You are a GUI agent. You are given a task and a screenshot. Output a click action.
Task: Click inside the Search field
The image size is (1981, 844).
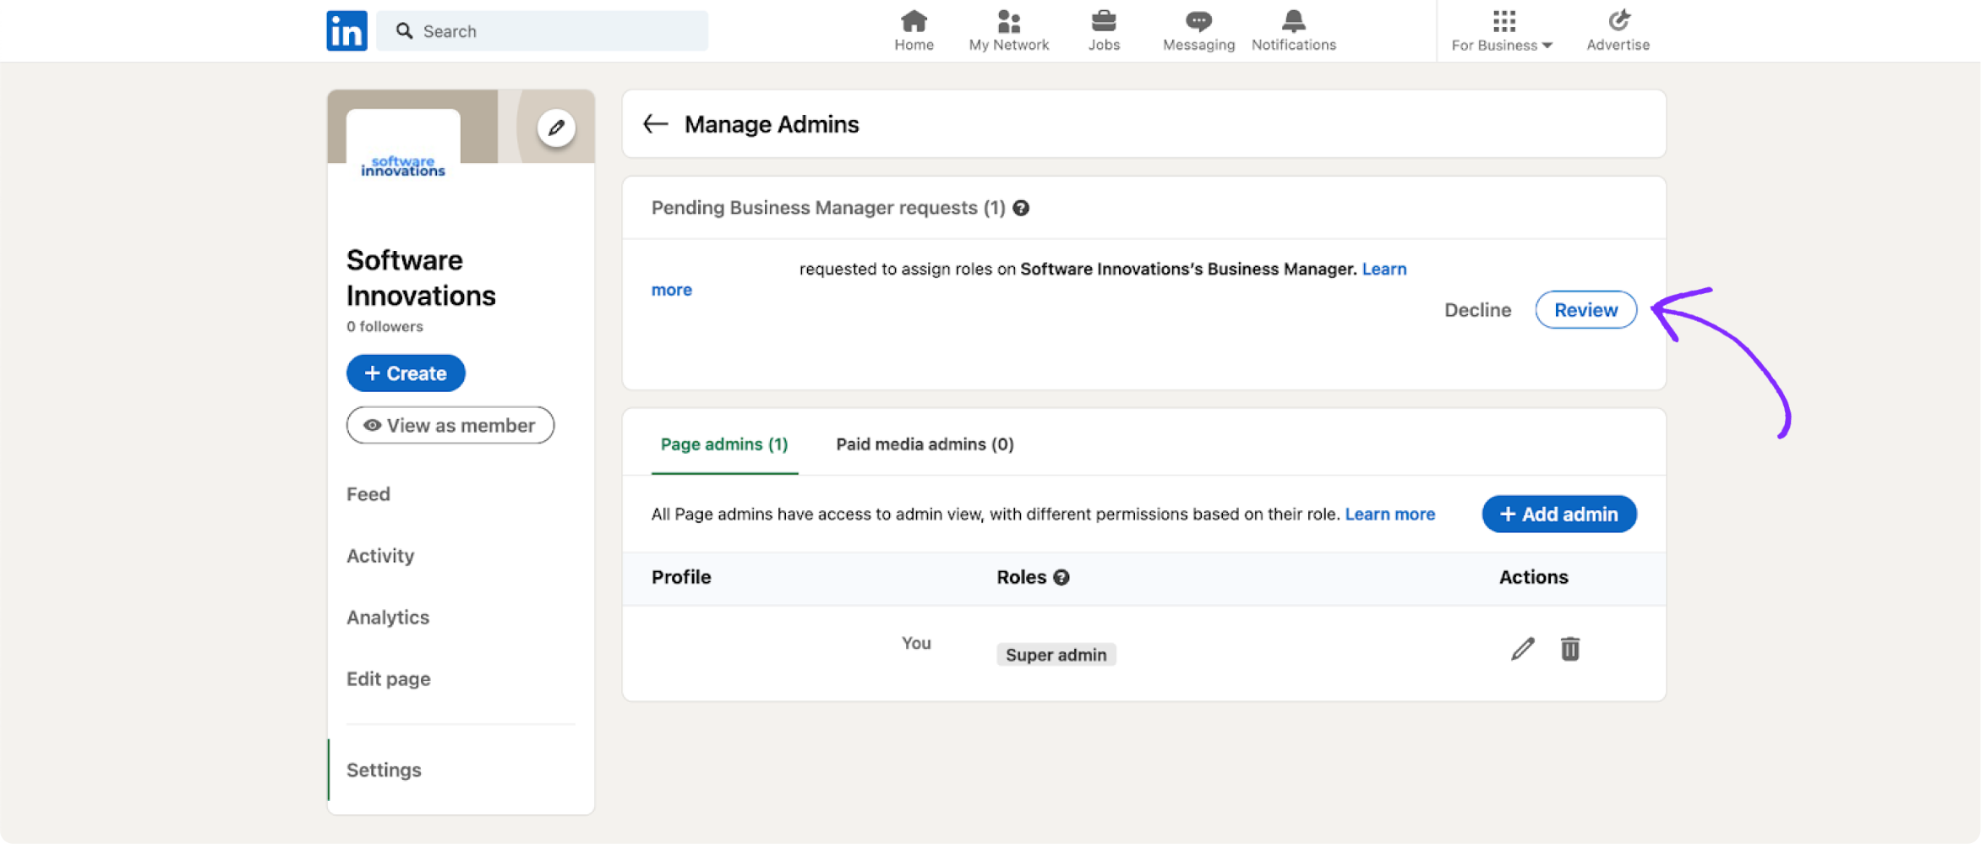point(542,30)
